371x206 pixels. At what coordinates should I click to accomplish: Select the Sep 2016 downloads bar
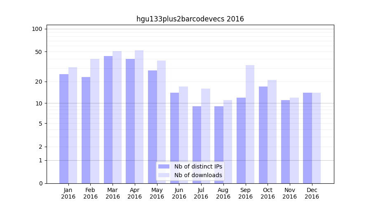coord(250,124)
